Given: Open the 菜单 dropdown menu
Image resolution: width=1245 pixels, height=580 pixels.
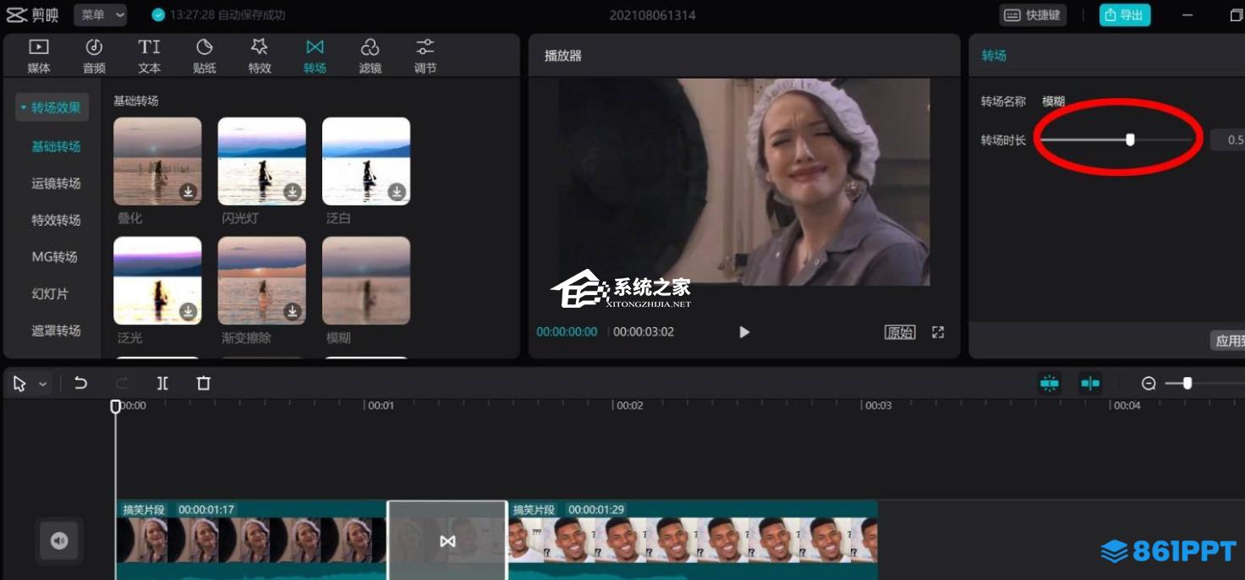Looking at the screenshot, I should (x=100, y=14).
